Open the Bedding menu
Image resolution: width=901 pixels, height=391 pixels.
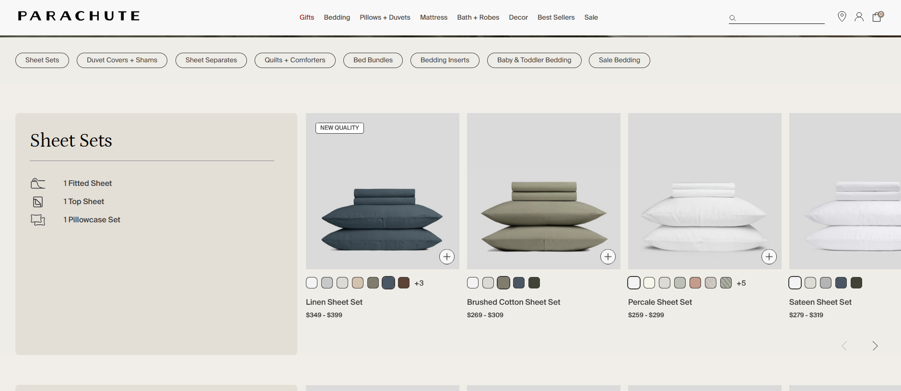[x=337, y=17]
